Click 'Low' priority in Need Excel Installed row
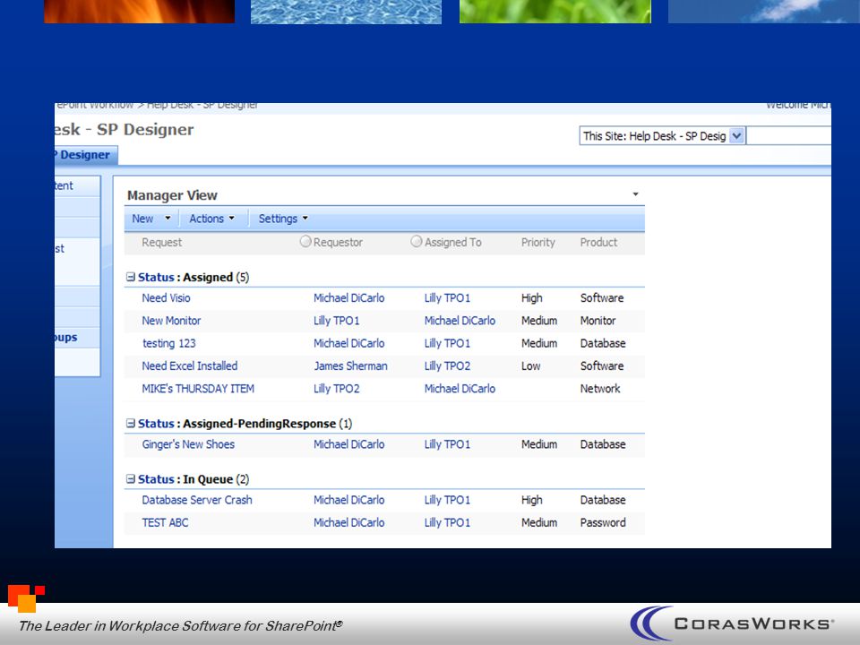This screenshot has width=860, height=645. tap(530, 365)
